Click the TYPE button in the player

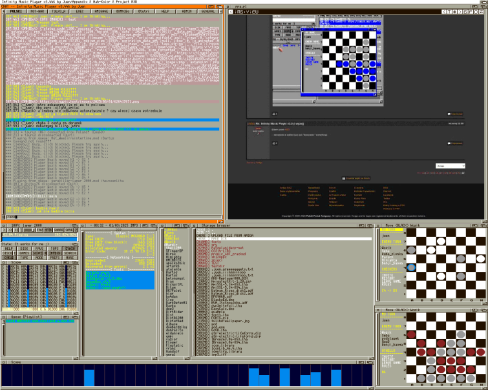coord(24,258)
